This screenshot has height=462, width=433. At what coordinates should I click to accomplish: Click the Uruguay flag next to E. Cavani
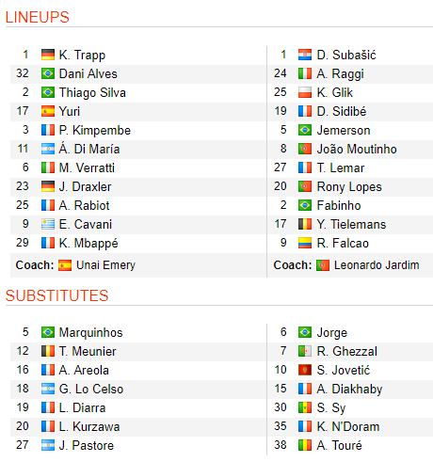pyautogui.click(x=48, y=224)
